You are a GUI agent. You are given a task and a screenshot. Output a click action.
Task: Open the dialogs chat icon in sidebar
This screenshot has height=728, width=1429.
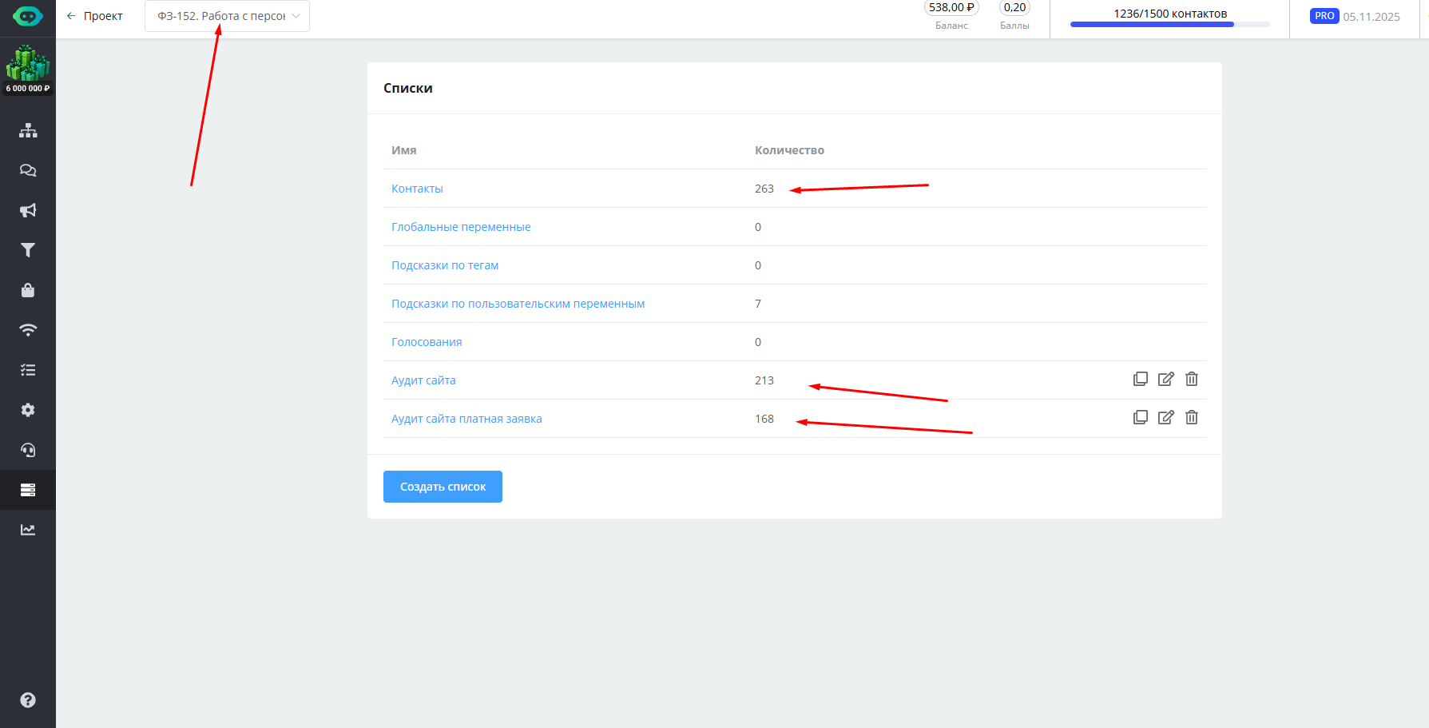click(28, 170)
